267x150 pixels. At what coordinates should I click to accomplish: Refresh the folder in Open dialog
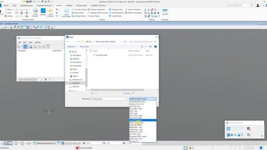[x=126, y=42]
